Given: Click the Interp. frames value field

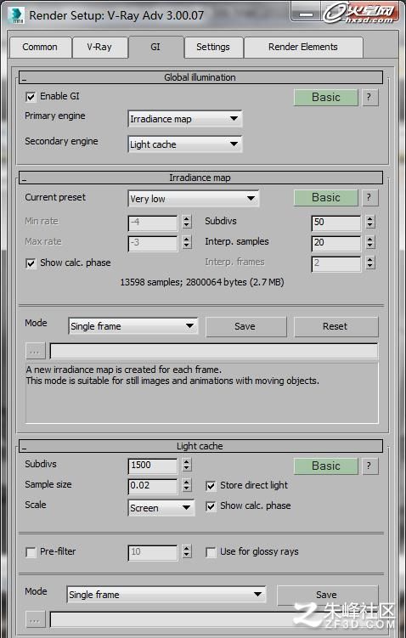Looking at the screenshot, I should 336,263.
